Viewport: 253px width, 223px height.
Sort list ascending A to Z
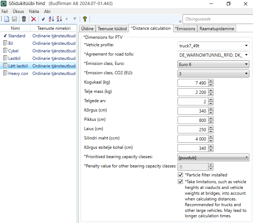tap(51, 19)
